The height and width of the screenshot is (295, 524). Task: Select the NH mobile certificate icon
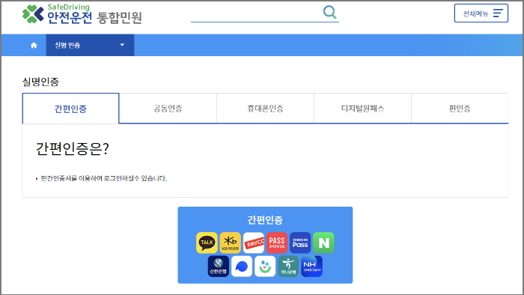312,267
